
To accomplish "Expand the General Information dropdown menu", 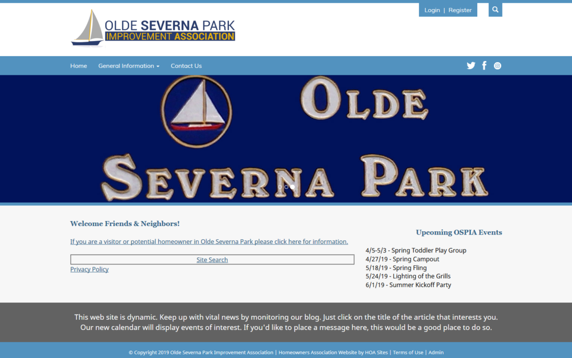I will pyautogui.click(x=129, y=66).
